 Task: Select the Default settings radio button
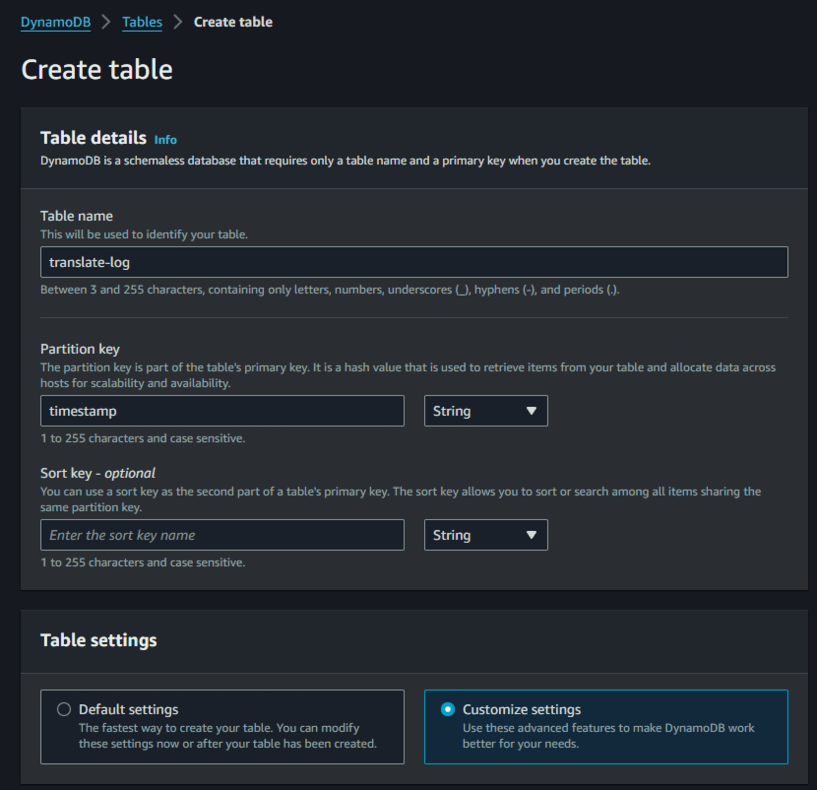point(64,709)
